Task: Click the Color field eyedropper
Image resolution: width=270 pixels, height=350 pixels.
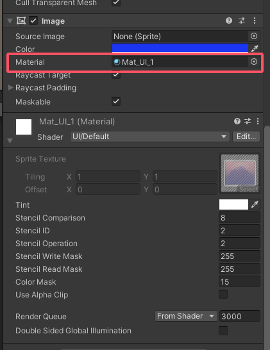Action: tap(255, 48)
